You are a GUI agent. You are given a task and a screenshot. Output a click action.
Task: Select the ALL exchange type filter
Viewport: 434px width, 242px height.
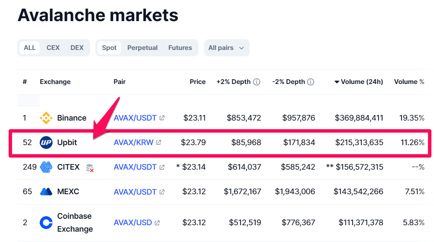tap(30, 48)
